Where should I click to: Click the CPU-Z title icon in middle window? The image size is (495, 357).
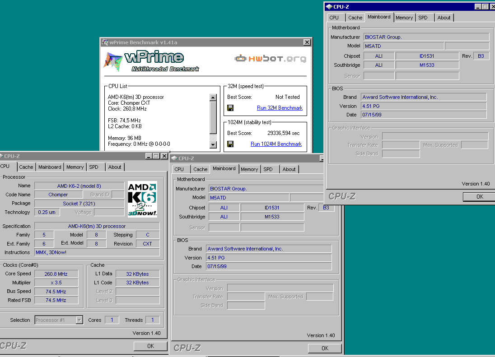point(174,158)
